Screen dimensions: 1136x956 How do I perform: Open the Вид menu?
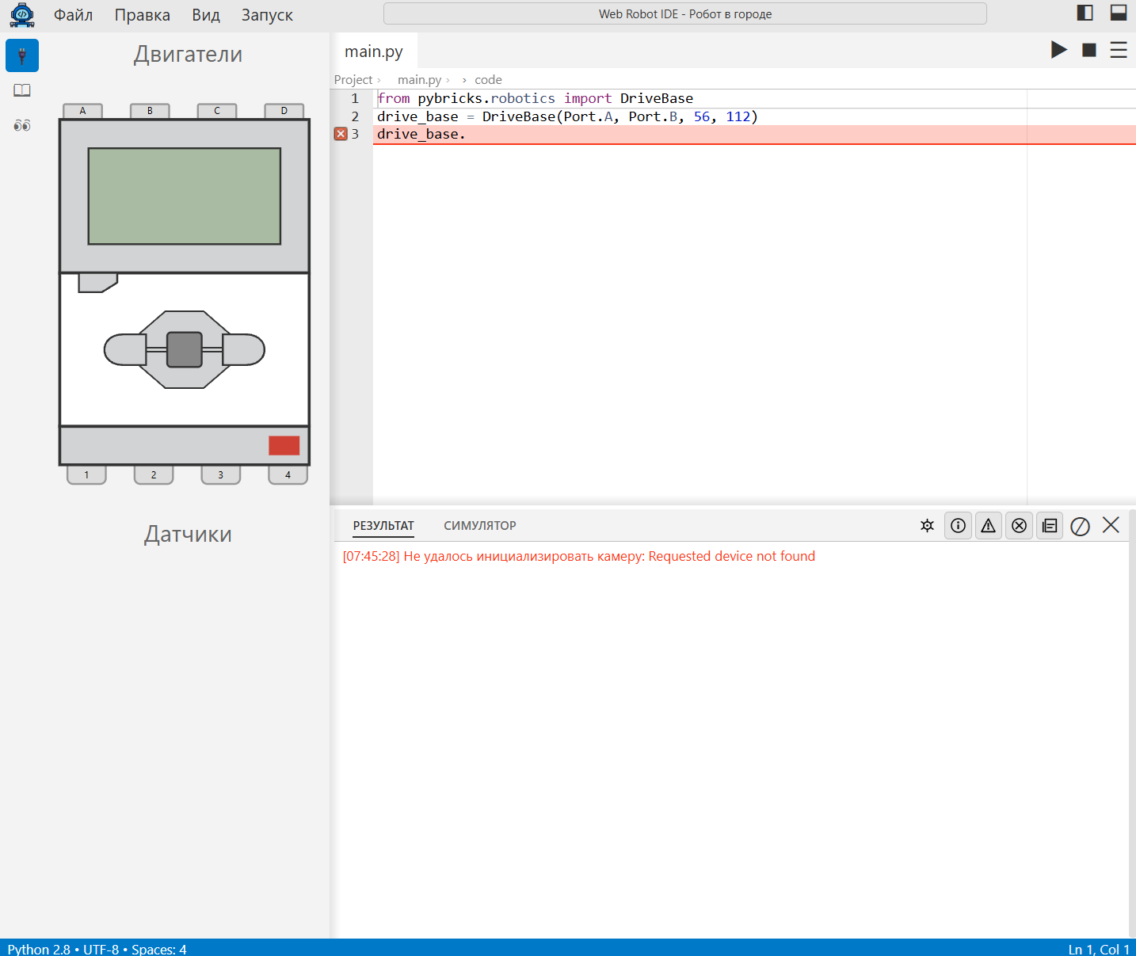[206, 15]
